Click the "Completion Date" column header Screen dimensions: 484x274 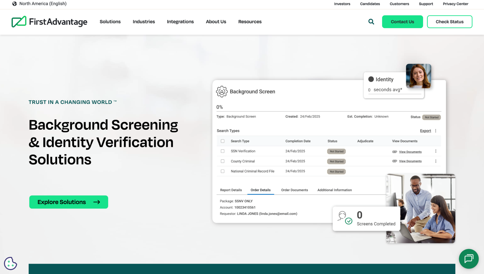[298, 141]
